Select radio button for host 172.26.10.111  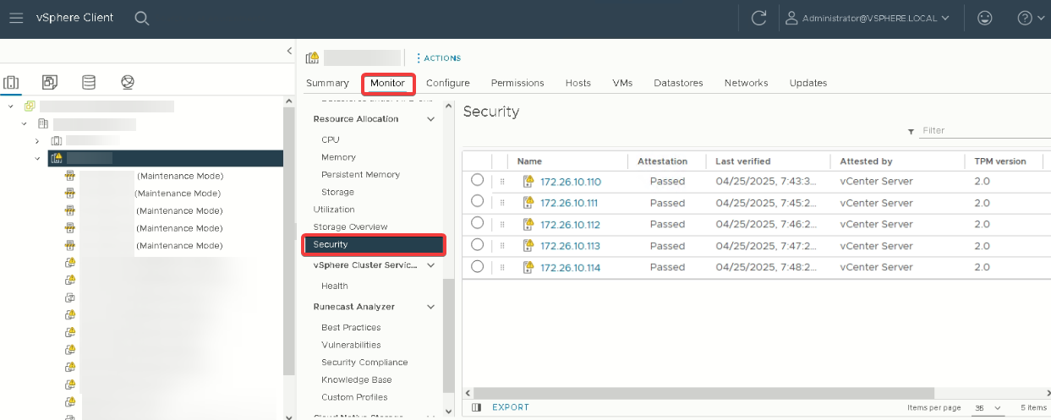click(477, 201)
